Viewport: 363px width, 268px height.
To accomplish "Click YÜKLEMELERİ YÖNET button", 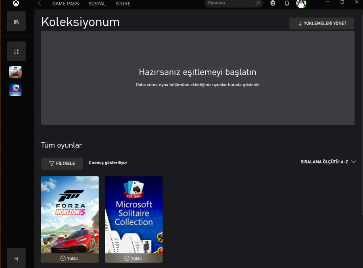I will [x=321, y=23].
